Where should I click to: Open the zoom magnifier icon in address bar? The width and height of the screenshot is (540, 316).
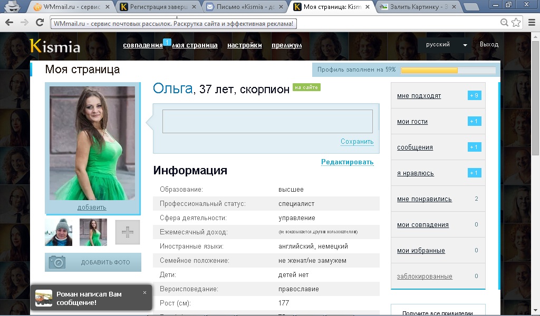[x=504, y=23]
